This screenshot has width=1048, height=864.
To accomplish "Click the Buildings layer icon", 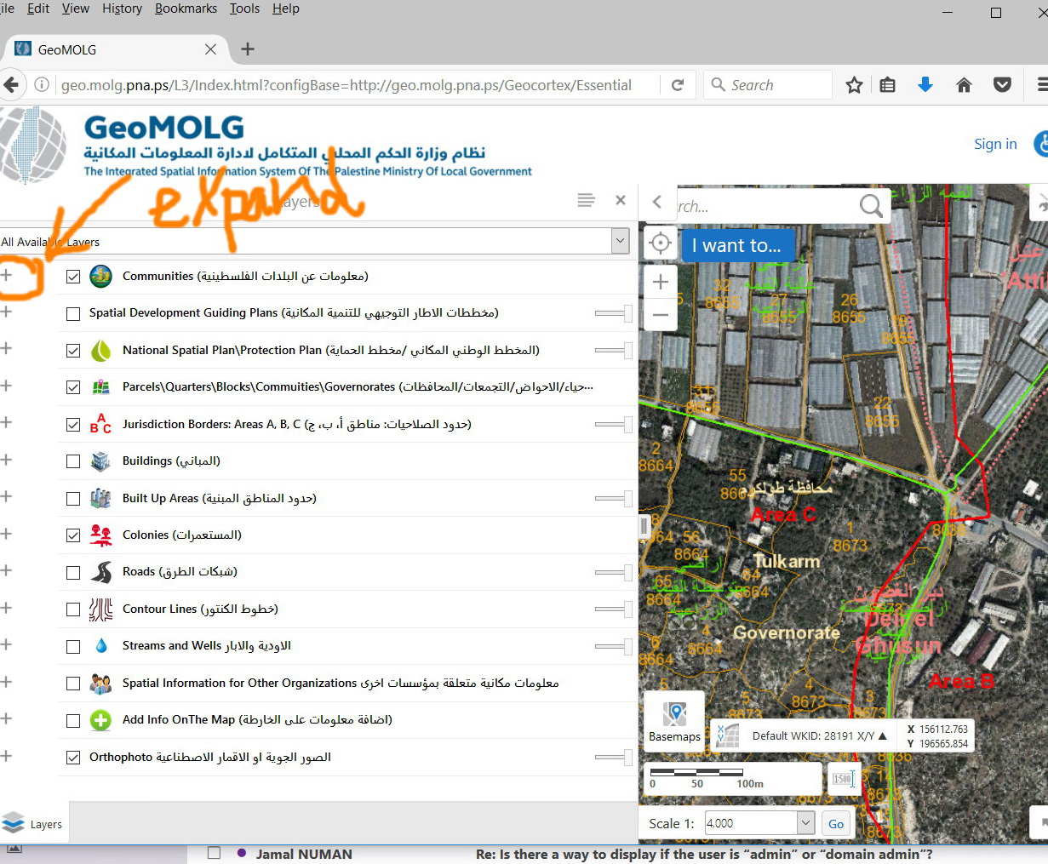I will [x=100, y=461].
